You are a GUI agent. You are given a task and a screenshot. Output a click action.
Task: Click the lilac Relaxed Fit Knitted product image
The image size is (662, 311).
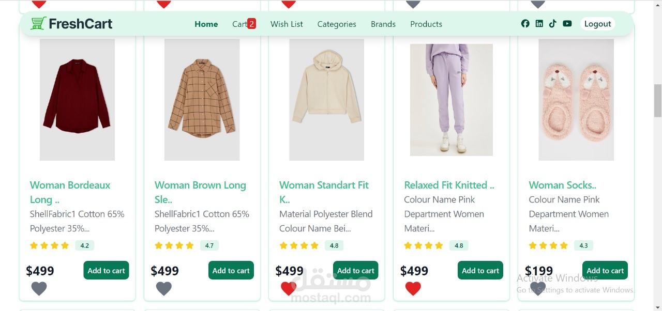coord(451,100)
